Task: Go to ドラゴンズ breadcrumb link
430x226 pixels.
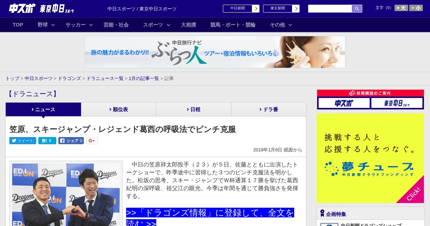Action: 70,78
